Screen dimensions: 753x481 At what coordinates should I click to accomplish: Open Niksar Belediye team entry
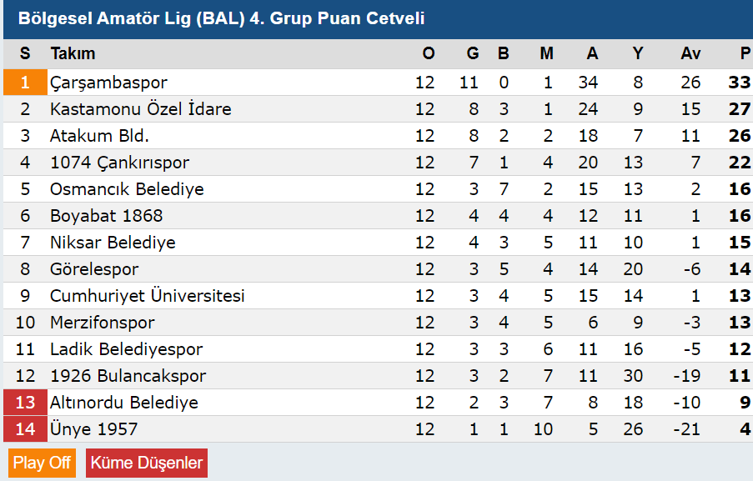click(113, 243)
